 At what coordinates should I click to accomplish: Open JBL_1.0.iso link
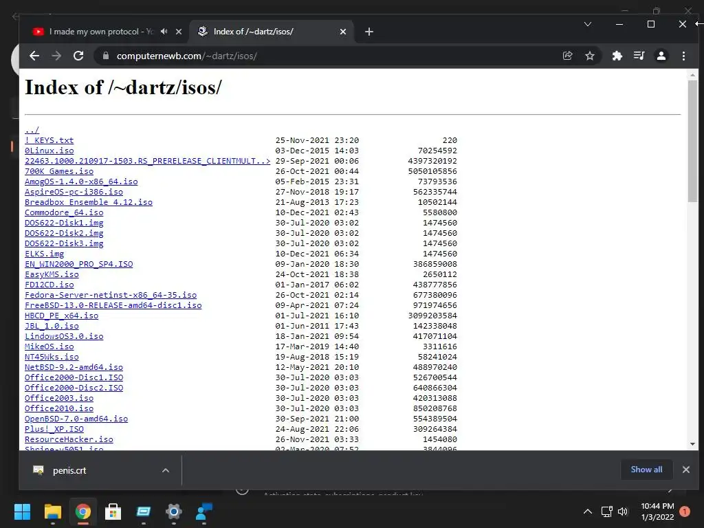coord(52,327)
